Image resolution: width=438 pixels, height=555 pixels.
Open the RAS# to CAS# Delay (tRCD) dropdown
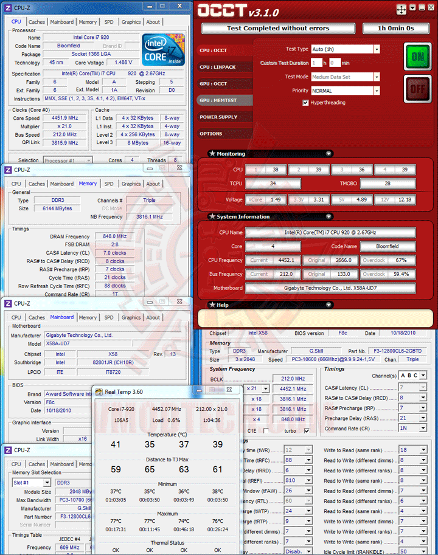click(x=423, y=398)
